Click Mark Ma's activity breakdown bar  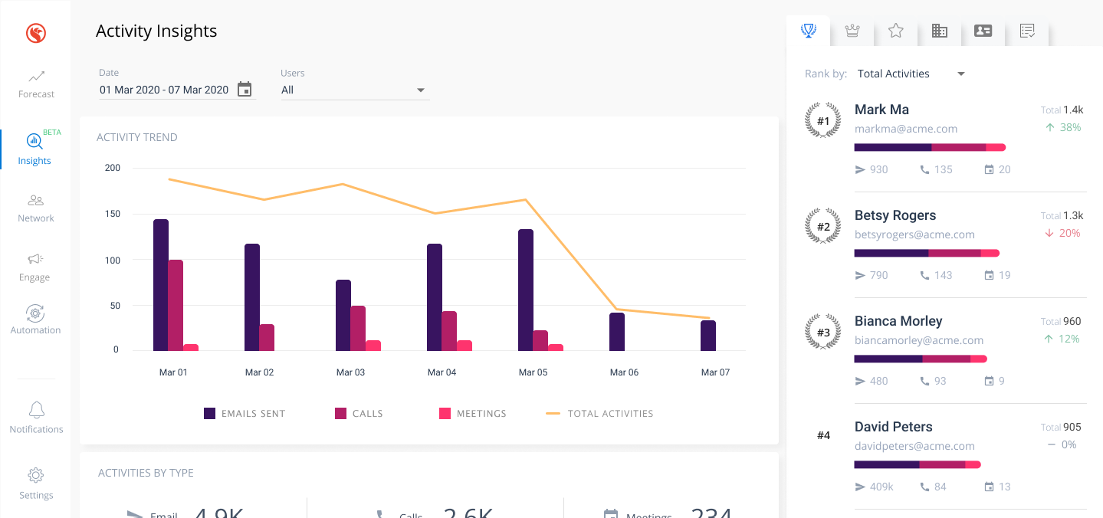pos(930,147)
